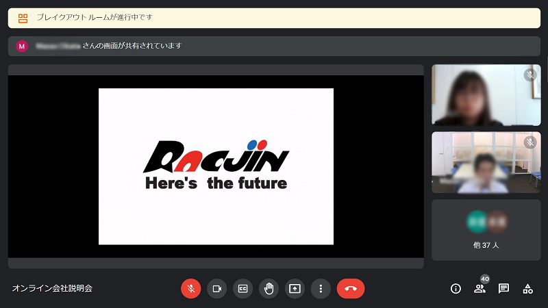Click the breakout room grid icon in banner

(x=23, y=18)
